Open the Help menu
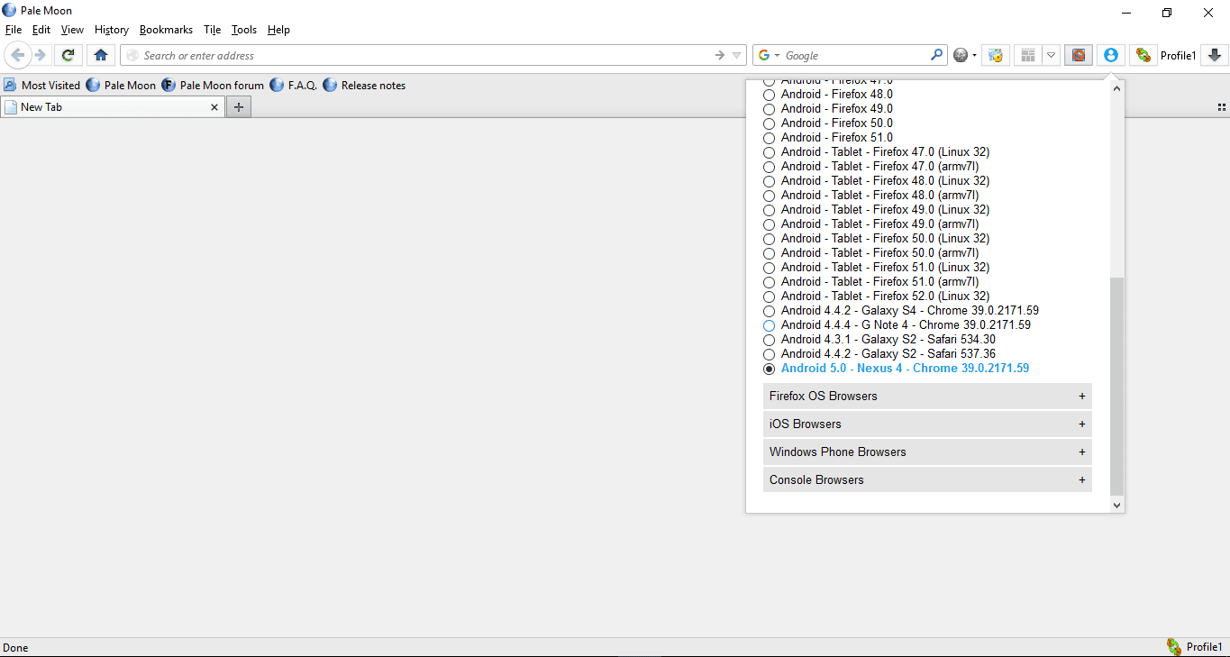This screenshot has height=657, width=1230. pyautogui.click(x=278, y=30)
